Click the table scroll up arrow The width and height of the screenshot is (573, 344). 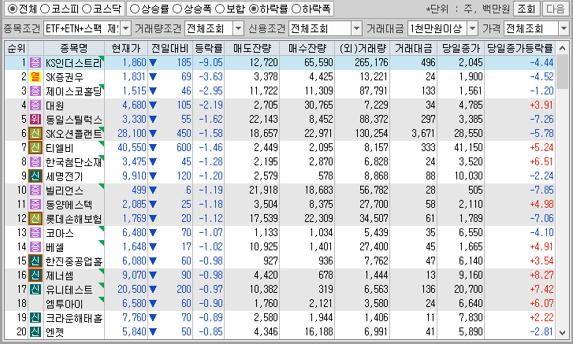point(563,48)
